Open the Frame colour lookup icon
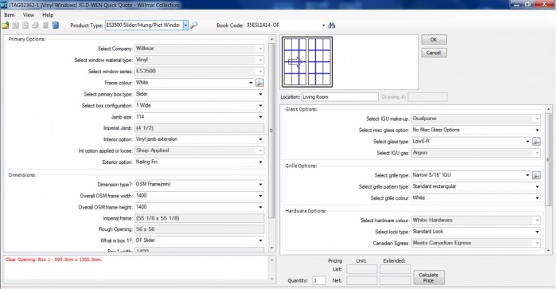The width and height of the screenshot is (557, 289). pyautogui.click(x=259, y=83)
